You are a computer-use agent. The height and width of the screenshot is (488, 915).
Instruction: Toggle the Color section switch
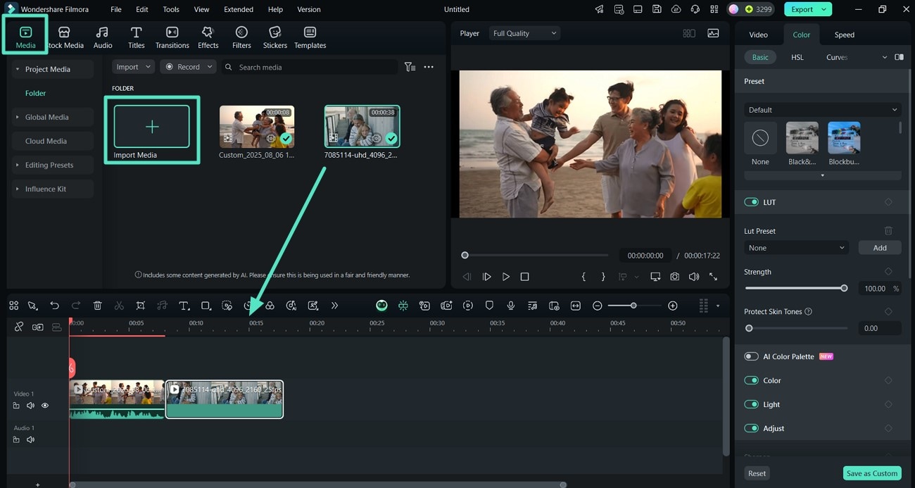(751, 380)
